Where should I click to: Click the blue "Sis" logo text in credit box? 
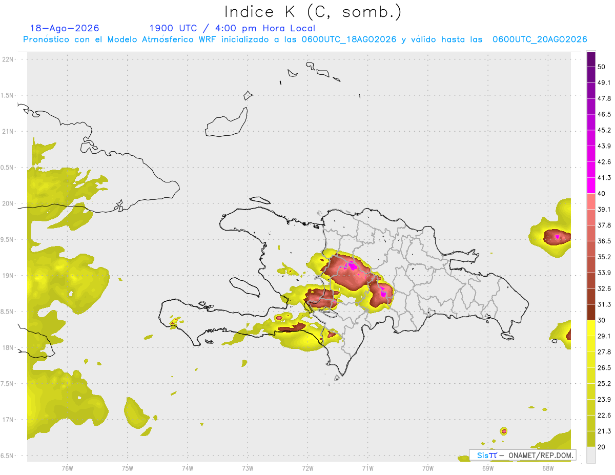coord(483,455)
